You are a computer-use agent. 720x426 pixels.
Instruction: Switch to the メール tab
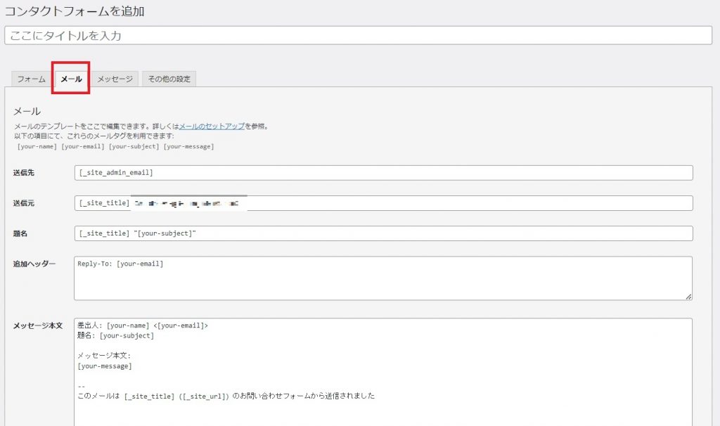coord(71,79)
